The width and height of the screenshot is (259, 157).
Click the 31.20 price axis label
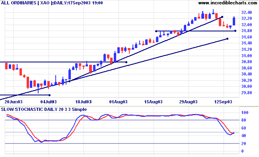tap(247, 50)
